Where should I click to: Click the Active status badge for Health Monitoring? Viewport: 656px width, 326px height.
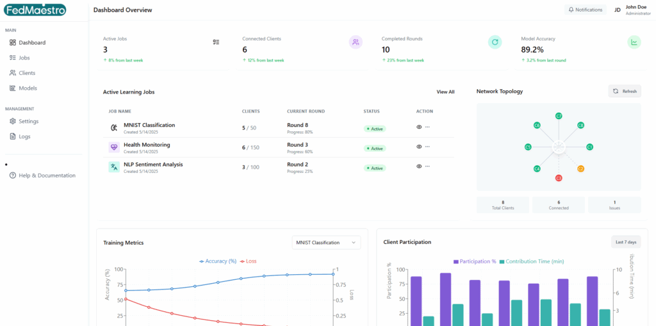pyautogui.click(x=374, y=148)
